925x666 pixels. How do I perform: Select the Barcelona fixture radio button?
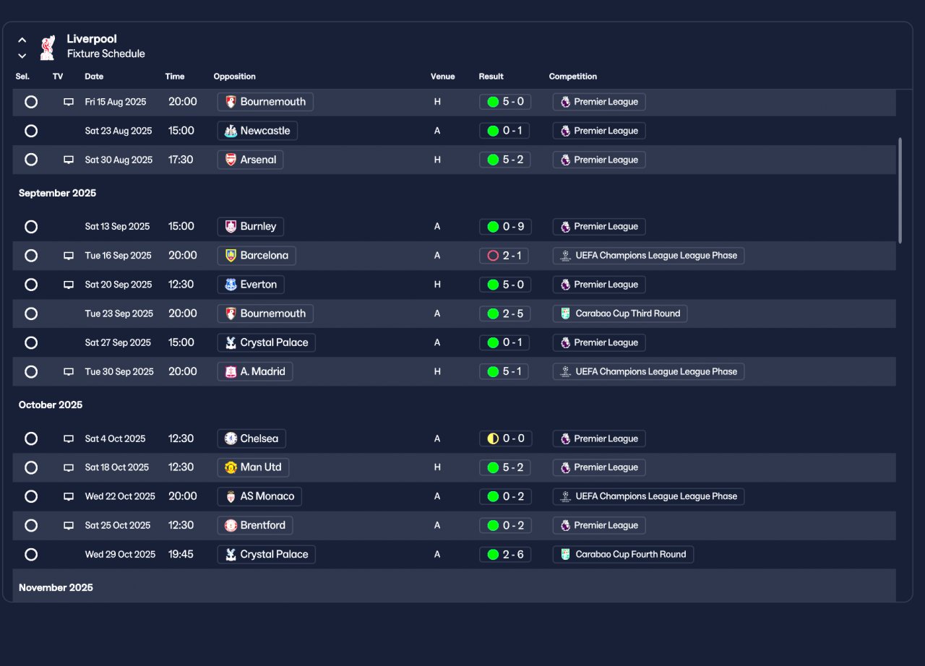31,256
